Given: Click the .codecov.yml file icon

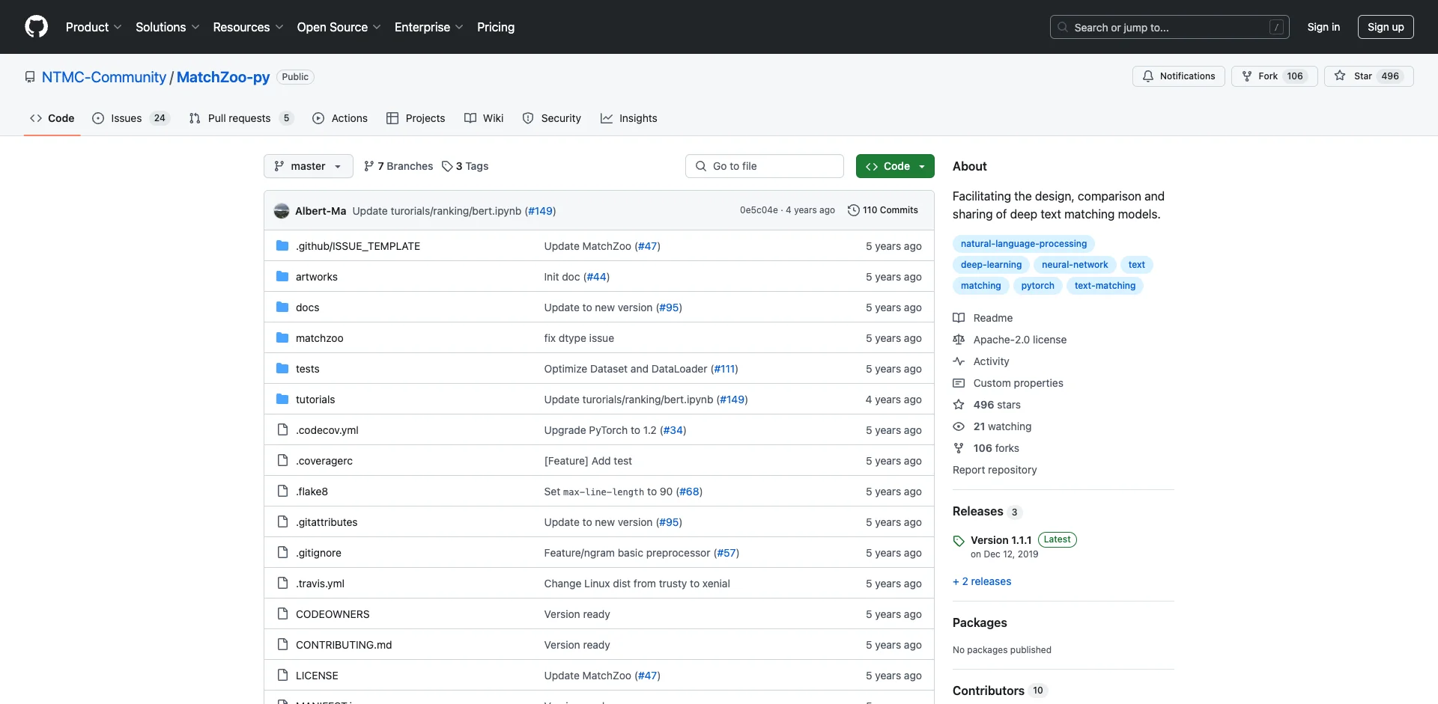Looking at the screenshot, I should point(282,429).
